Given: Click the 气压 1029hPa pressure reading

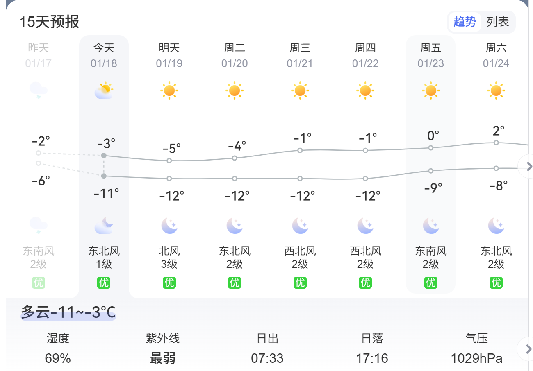Looking at the screenshot, I should click(476, 349).
